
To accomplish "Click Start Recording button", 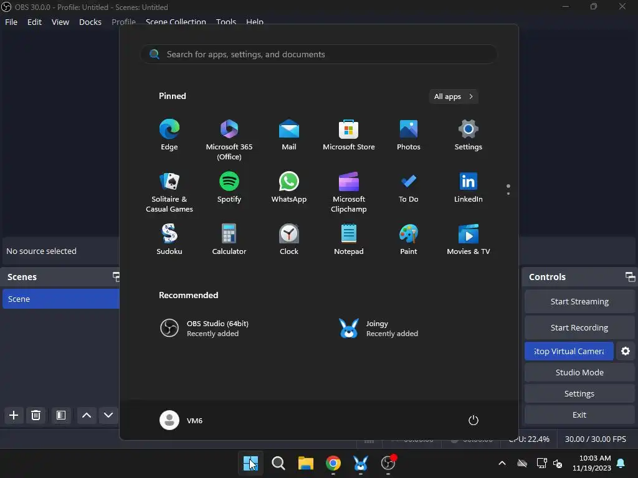I will pyautogui.click(x=579, y=327).
